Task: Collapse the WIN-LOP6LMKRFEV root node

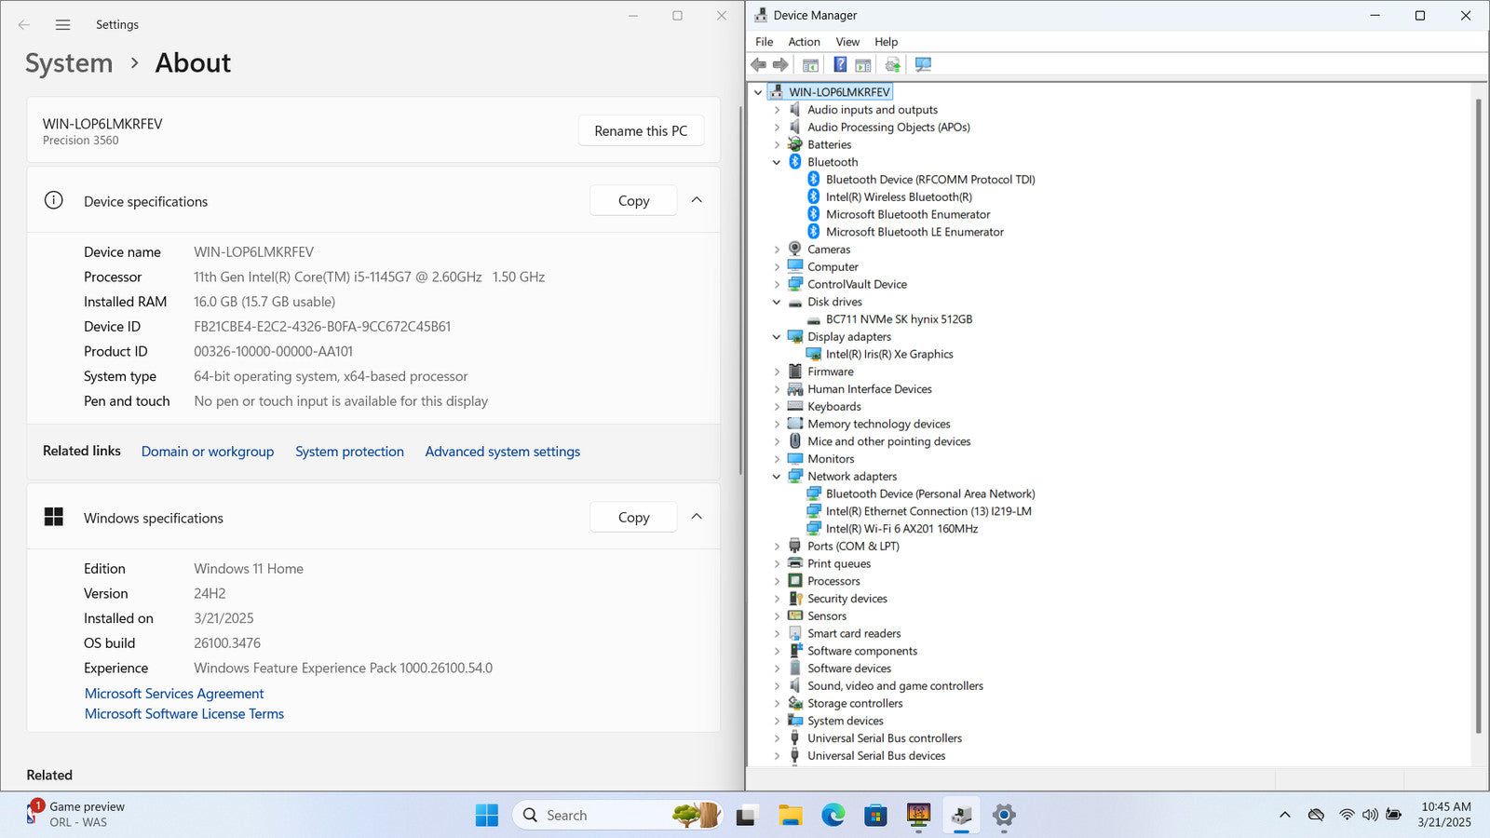Action: [x=758, y=92]
